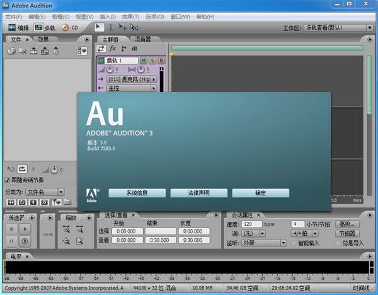Switch to the 混音器 tab
378x295 pixels.
click(143, 39)
